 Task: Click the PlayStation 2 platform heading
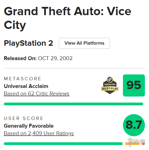click(28, 43)
